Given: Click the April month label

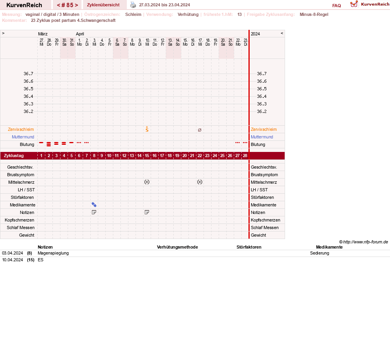Looking at the screenshot, I should point(80,34).
